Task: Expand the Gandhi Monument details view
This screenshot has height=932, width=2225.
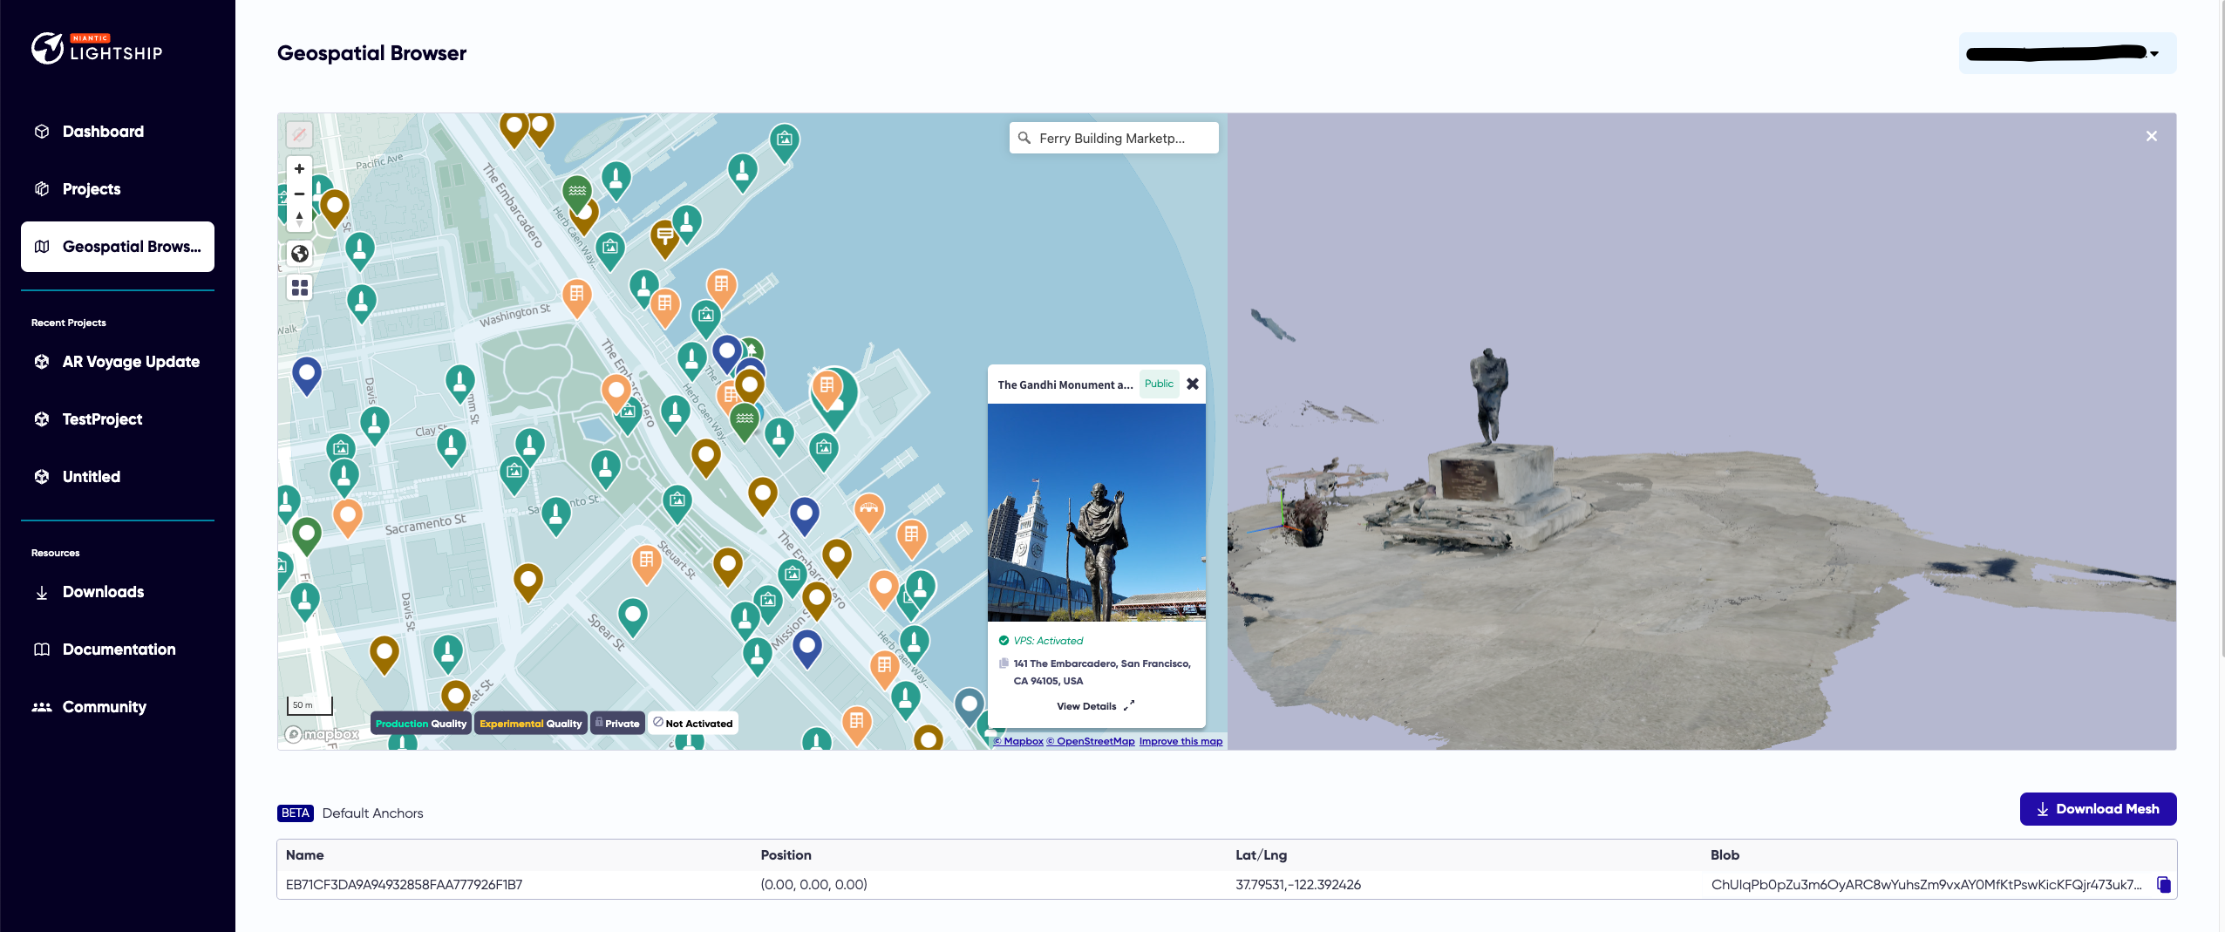Action: [1096, 706]
